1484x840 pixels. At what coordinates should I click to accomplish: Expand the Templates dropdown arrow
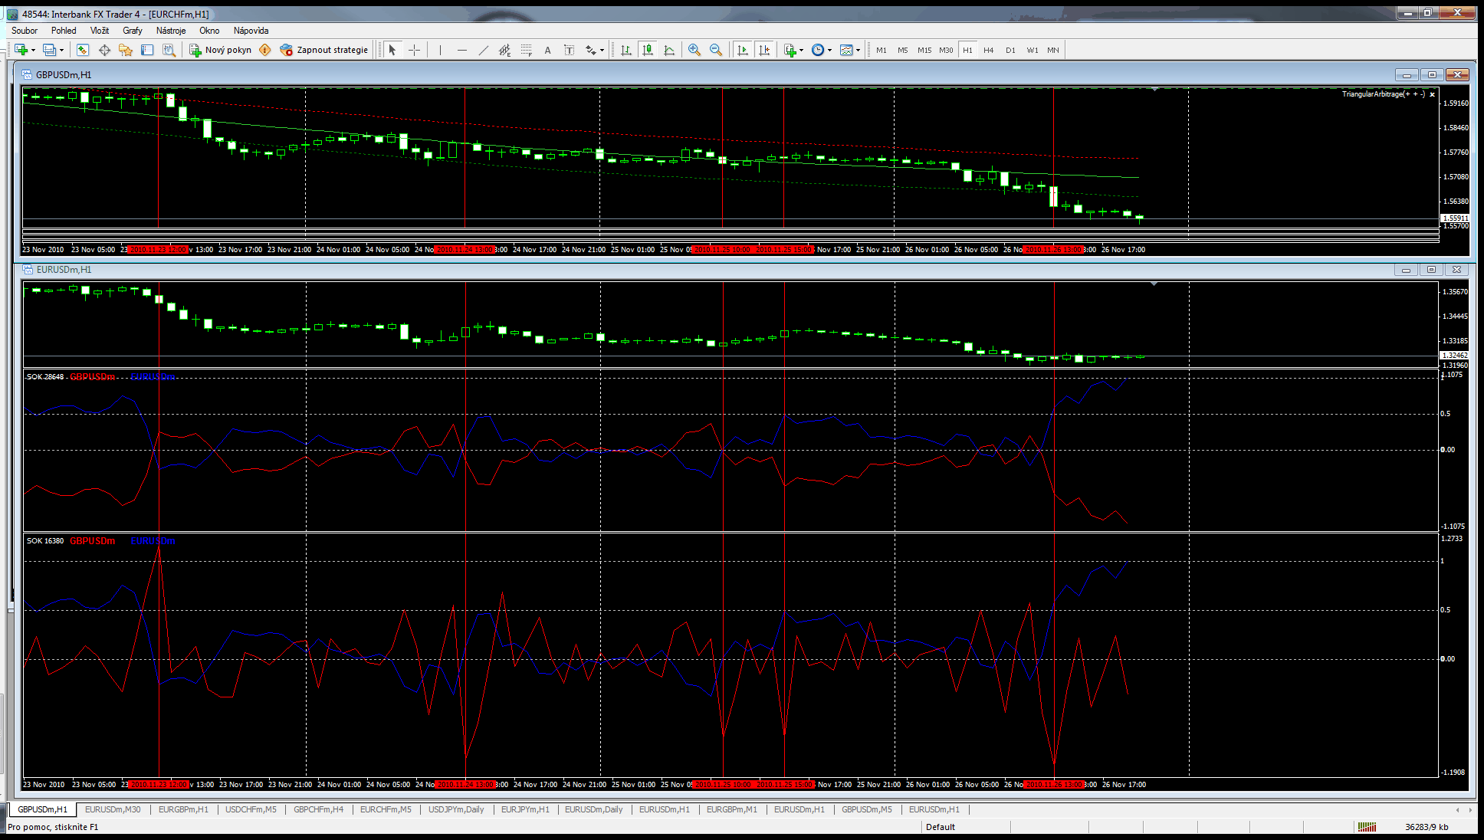tap(858, 51)
